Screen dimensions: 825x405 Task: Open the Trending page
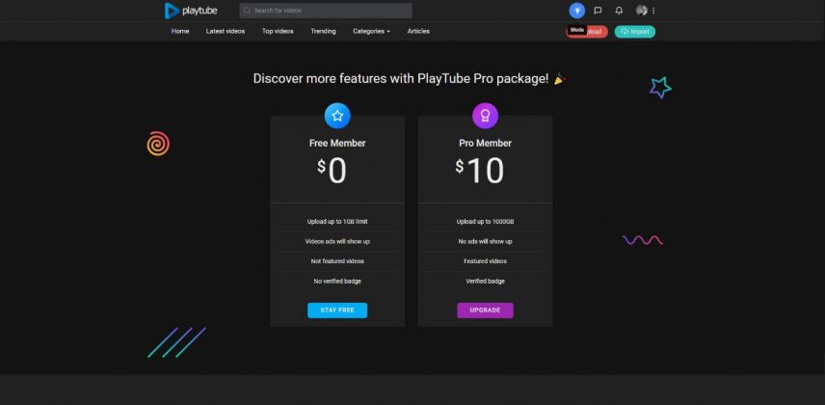323,31
